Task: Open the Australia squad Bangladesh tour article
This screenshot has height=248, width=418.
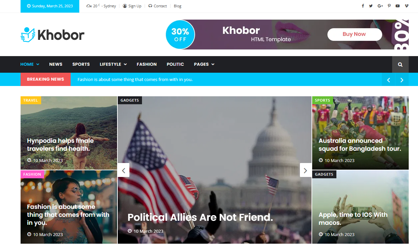Action: point(360,145)
